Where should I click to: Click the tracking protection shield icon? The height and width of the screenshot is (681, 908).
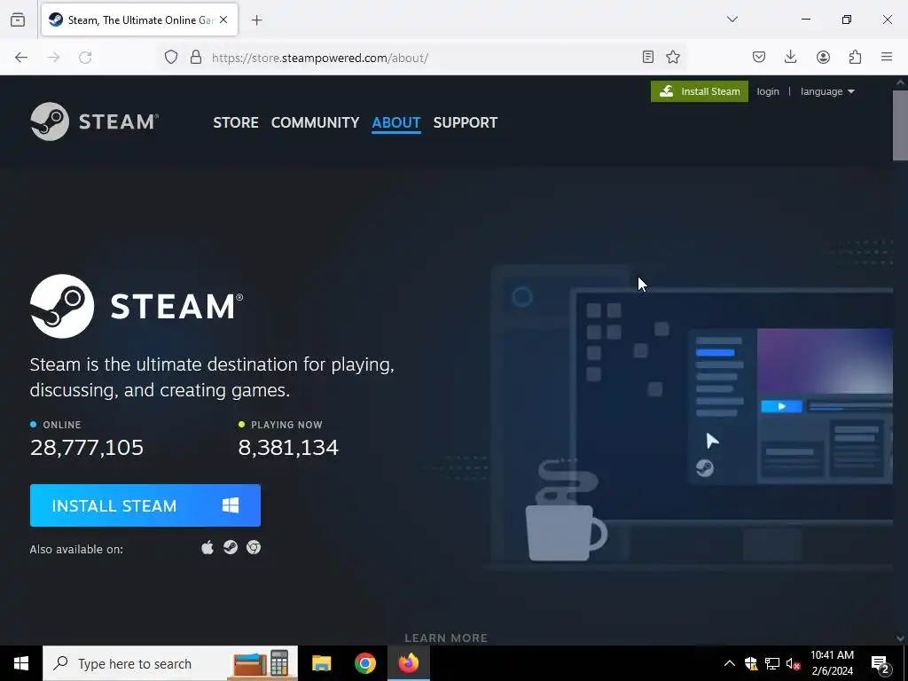tap(171, 57)
